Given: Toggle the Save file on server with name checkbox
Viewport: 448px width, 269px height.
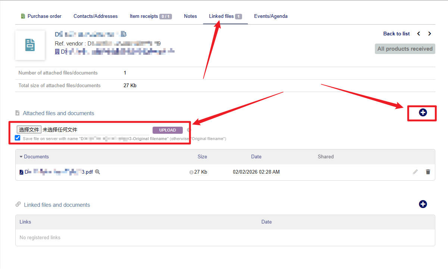Looking at the screenshot, I should [x=18, y=138].
